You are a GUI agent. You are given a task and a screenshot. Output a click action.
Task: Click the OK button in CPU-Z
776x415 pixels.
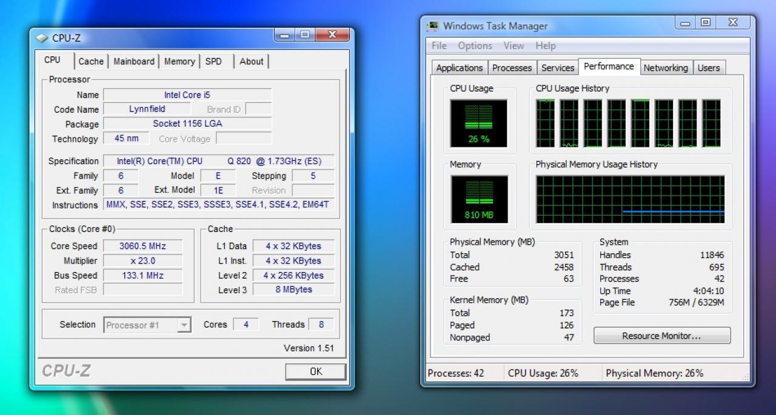click(x=316, y=371)
